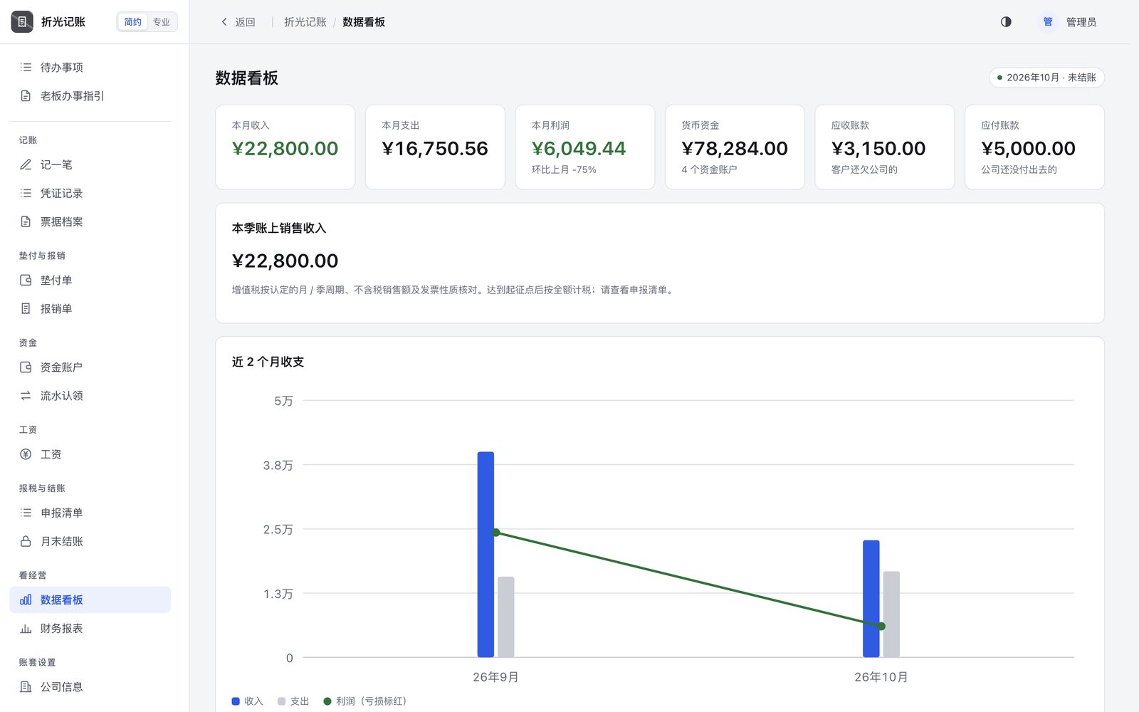This screenshot has height=712, width=1139.
Task: Open the 管理员 user menu
Action: 1068,22
